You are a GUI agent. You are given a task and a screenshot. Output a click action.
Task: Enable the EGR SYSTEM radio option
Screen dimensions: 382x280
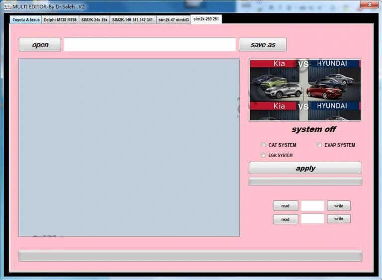click(264, 156)
